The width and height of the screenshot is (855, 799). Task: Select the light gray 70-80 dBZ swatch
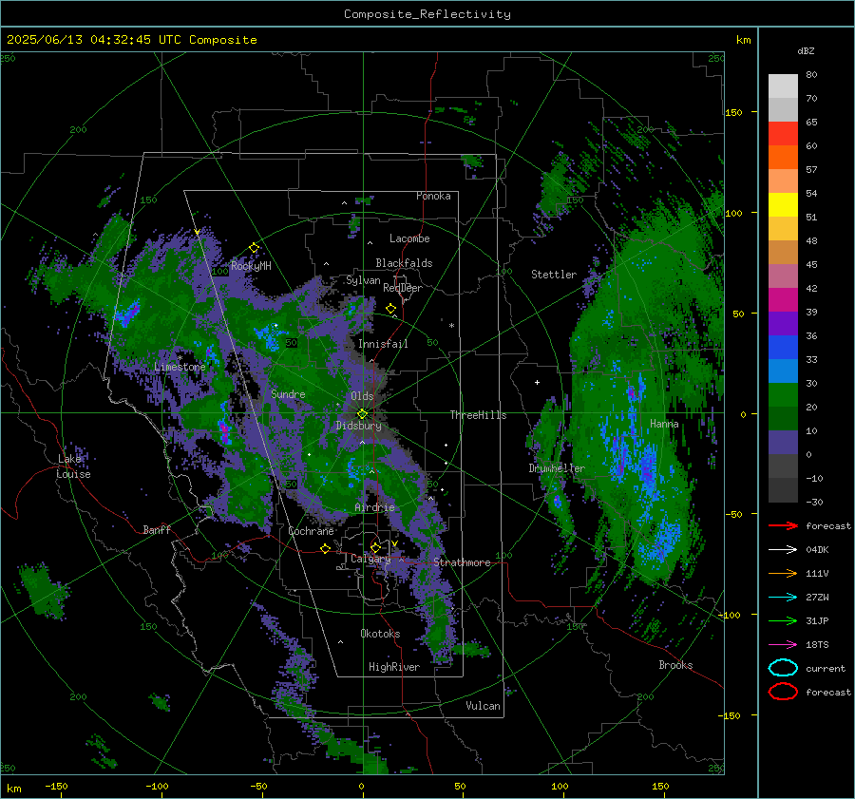pos(783,86)
